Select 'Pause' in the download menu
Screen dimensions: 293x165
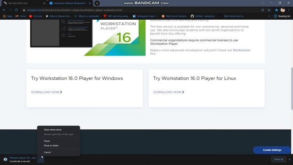(47, 141)
